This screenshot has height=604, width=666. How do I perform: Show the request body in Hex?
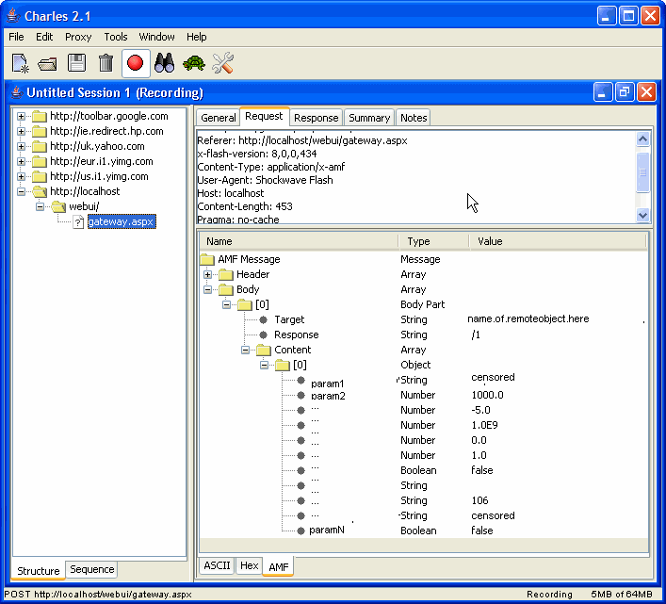[x=249, y=565]
